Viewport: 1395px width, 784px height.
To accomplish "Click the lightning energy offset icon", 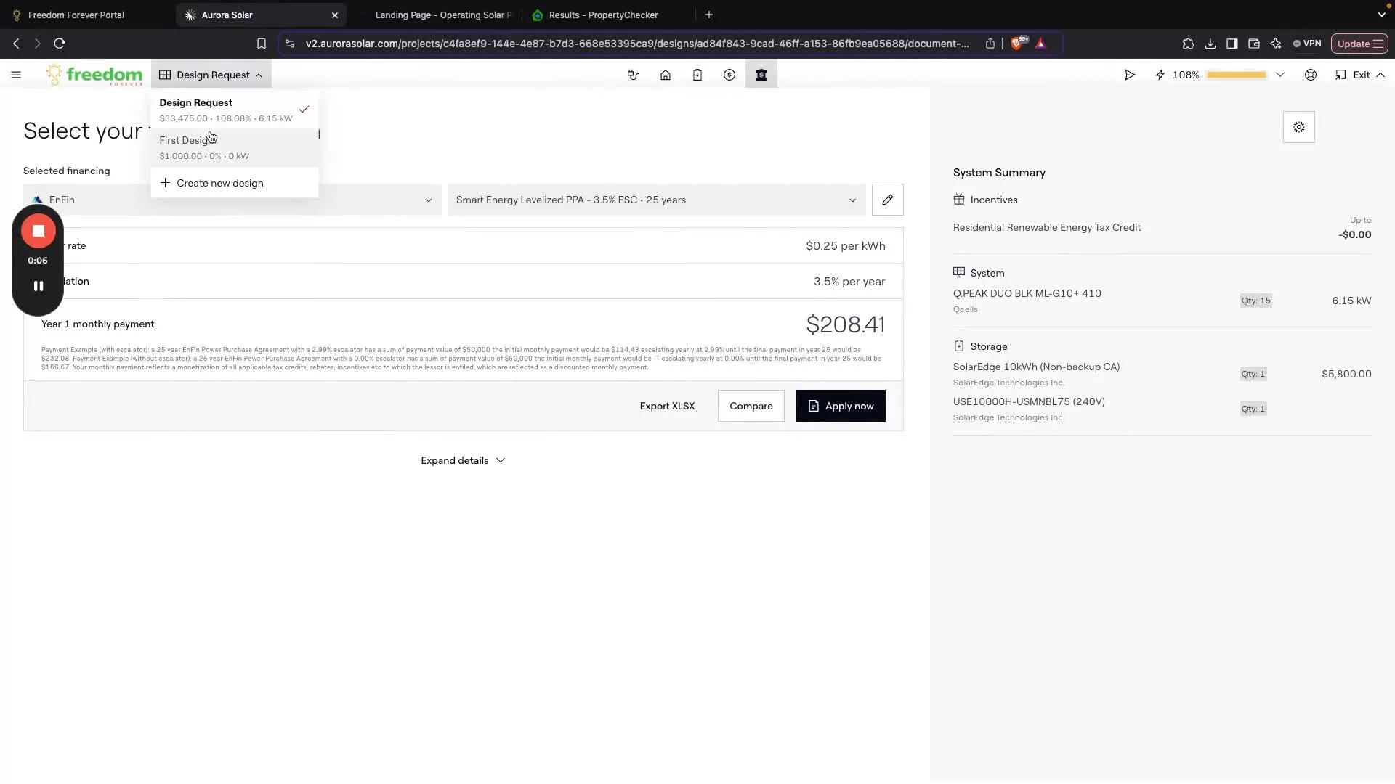I will tap(1160, 75).
